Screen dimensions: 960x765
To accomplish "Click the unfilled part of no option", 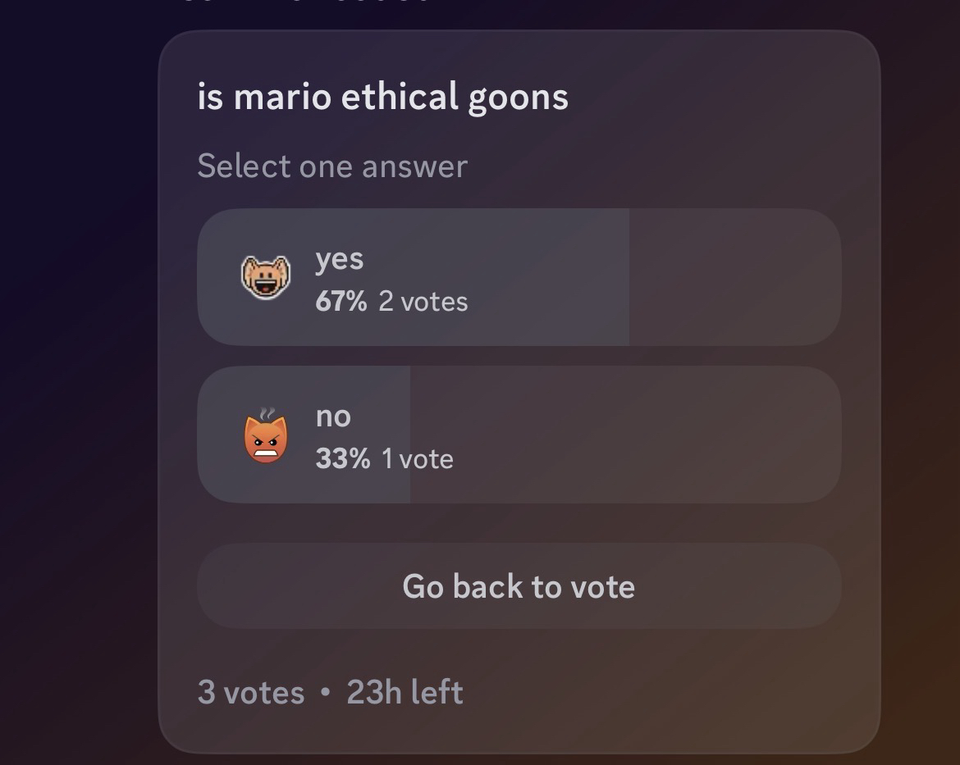I will (624, 435).
